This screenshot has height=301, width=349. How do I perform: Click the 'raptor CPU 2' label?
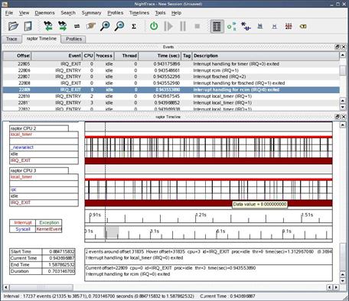[x=39, y=128]
